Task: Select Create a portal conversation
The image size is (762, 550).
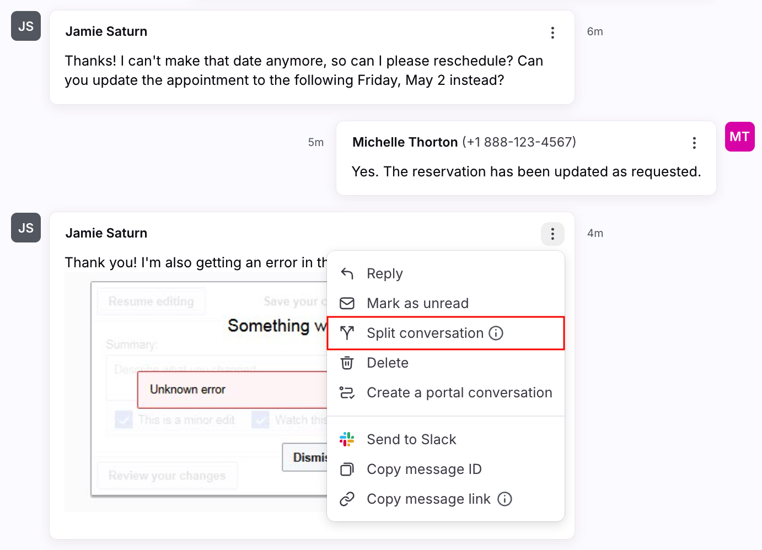Action: [459, 392]
